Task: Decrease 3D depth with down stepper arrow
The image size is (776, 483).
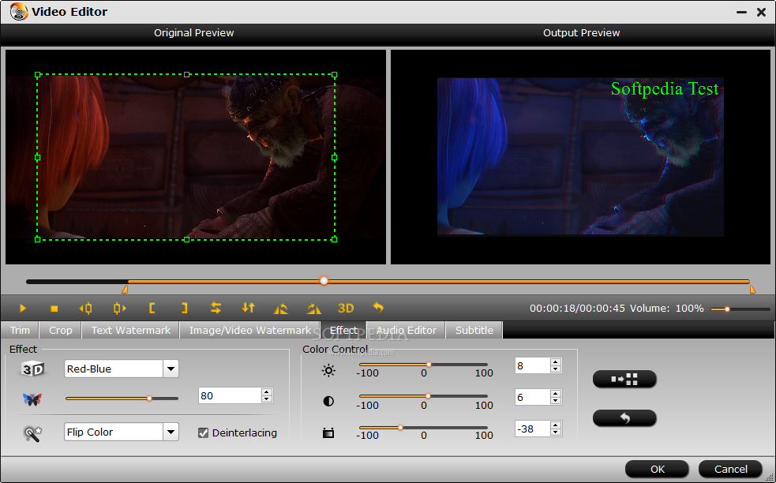Action: (267, 399)
